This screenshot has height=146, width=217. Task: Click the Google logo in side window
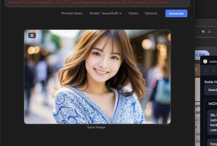point(205,61)
